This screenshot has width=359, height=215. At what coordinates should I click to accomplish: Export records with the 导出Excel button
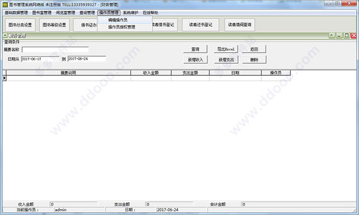click(x=226, y=49)
